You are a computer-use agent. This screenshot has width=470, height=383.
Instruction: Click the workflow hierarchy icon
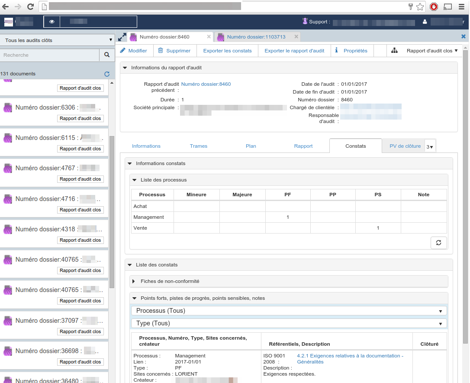(394, 51)
